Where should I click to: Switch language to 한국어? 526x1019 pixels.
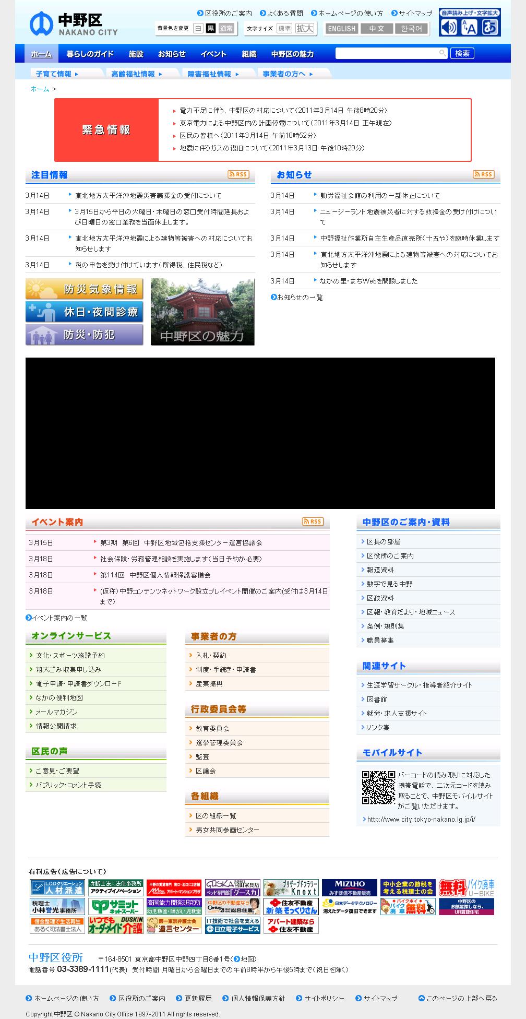(x=412, y=29)
